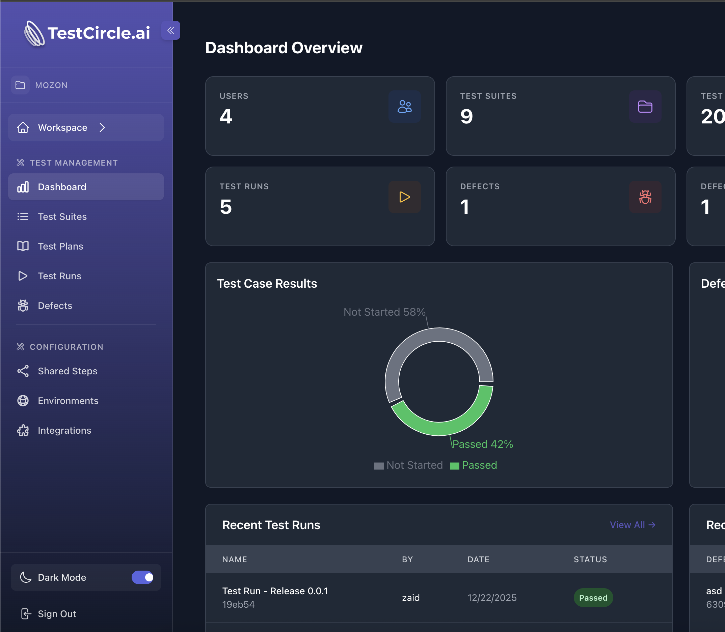Go to Test Suites in sidebar
Image resolution: width=725 pixels, height=632 pixels.
pyautogui.click(x=86, y=217)
